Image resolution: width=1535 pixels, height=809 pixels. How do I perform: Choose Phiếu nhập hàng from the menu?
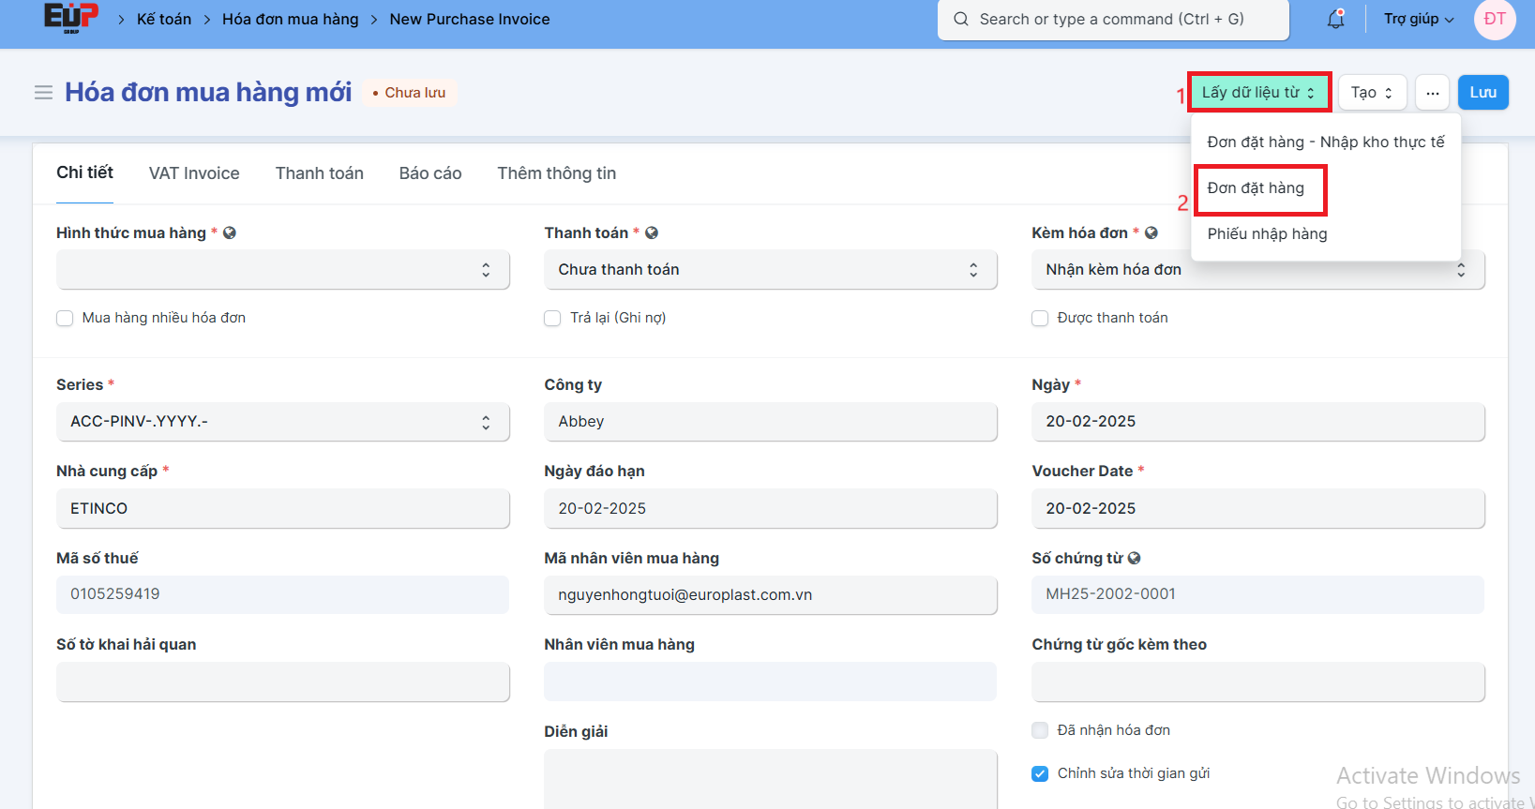(x=1267, y=234)
